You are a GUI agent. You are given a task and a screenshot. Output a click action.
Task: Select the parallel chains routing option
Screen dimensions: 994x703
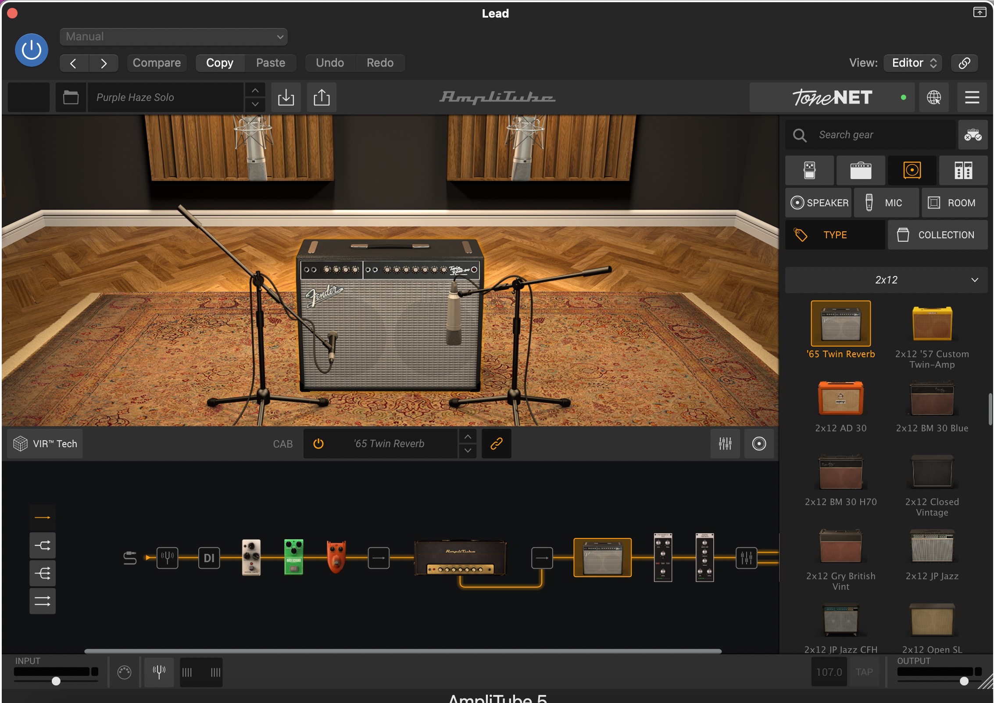pos(43,601)
